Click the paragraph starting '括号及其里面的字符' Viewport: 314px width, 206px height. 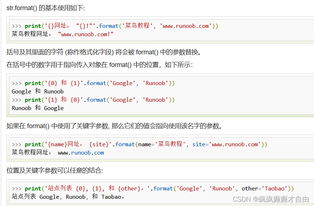point(104,52)
